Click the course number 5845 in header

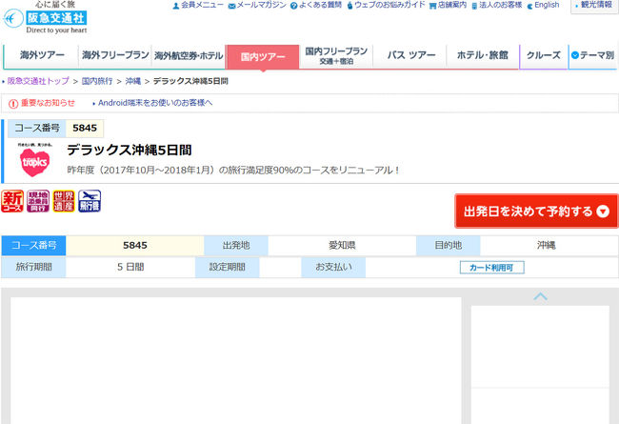[85, 129]
